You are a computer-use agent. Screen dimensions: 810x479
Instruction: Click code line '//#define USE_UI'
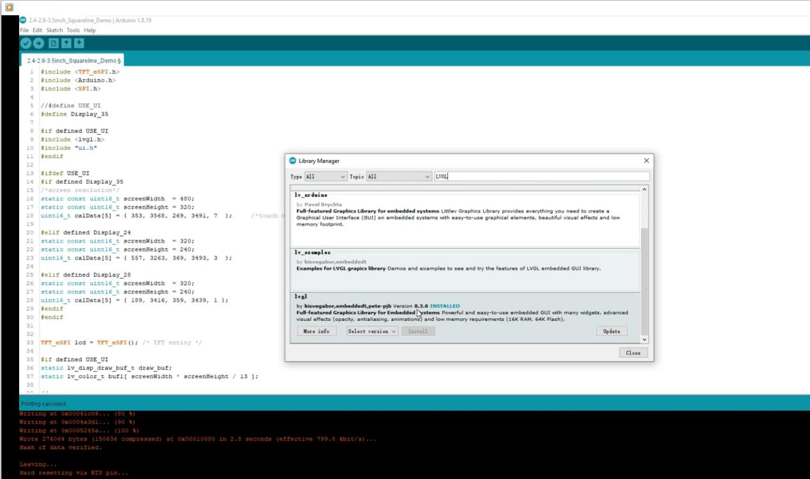click(70, 106)
